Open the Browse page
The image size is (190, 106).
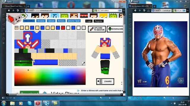41,21
